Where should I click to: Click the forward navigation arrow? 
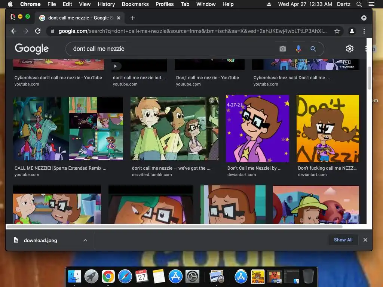click(26, 31)
